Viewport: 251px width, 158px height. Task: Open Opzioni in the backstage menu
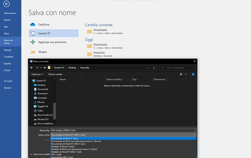tap(7, 88)
